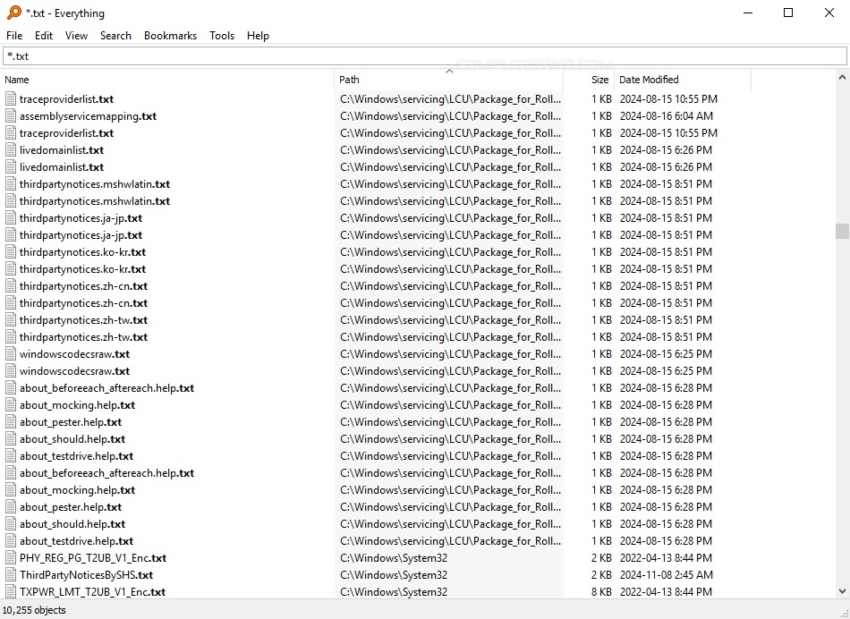Screen dimensions: 850x619
Task: Open the Help menu
Action: coord(258,36)
